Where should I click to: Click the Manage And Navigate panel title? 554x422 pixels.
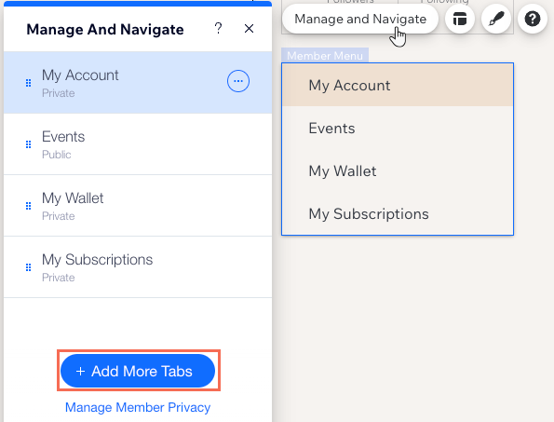pyautogui.click(x=105, y=29)
